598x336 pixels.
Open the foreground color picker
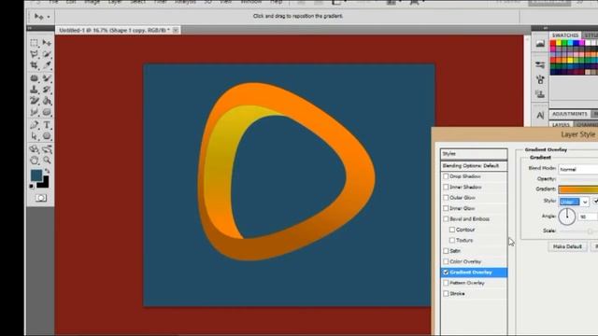pyautogui.click(x=36, y=175)
